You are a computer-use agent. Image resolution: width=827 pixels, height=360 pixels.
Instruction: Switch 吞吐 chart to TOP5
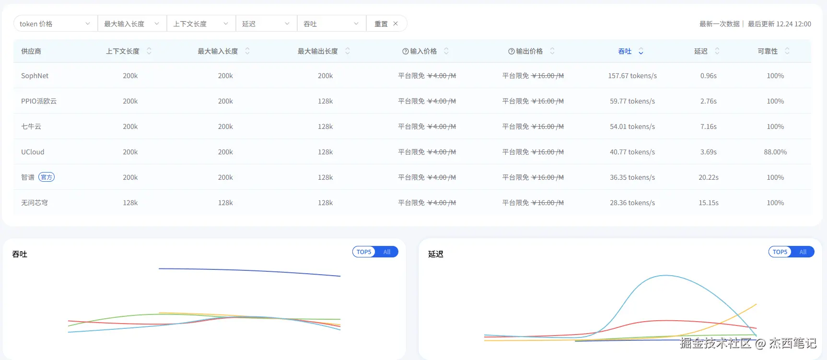click(364, 252)
